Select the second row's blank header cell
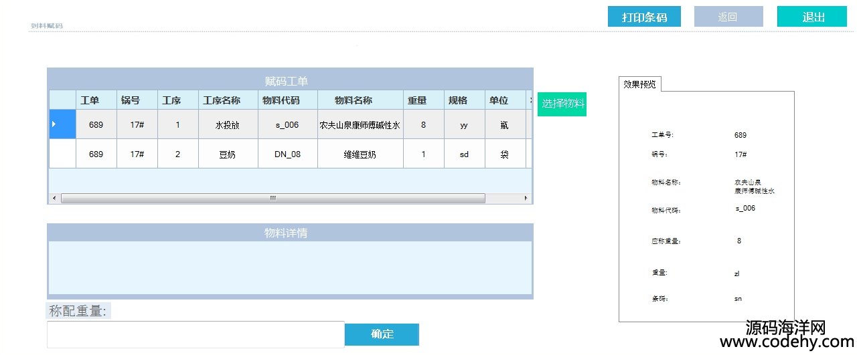The image size is (857, 355). coord(62,154)
